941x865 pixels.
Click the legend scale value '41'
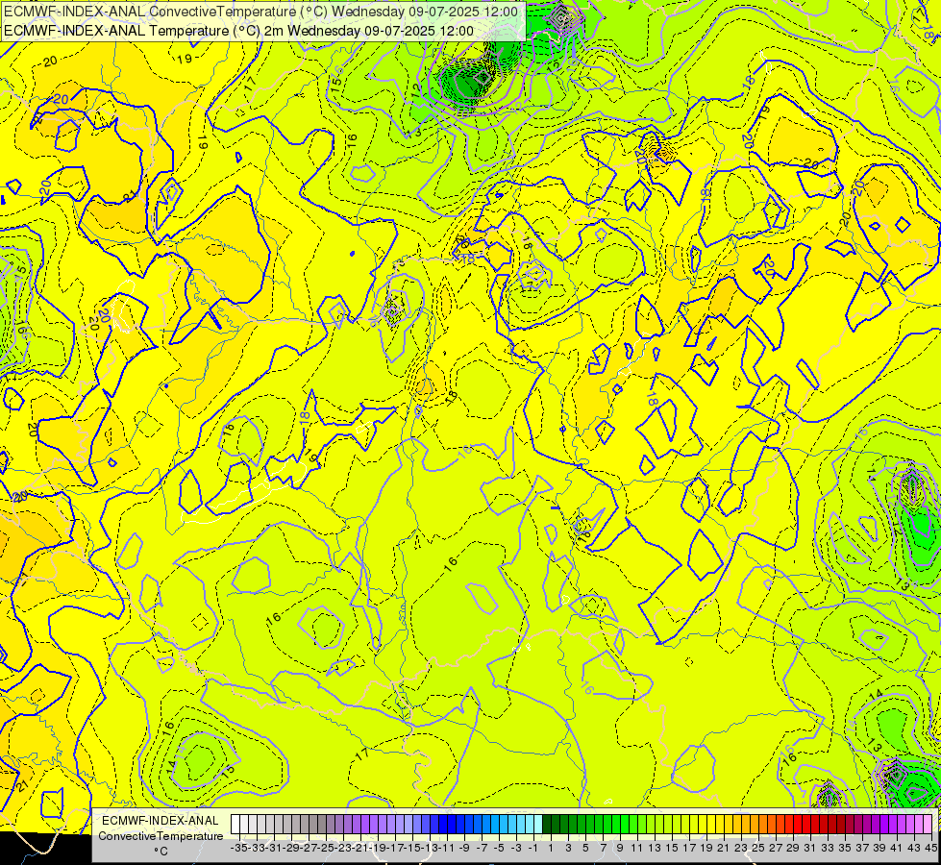coord(898,848)
